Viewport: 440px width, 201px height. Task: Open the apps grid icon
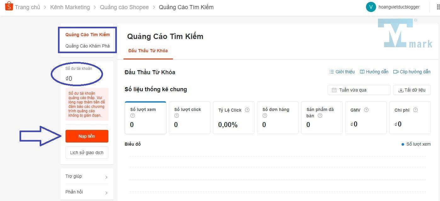(x=438, y=7)
